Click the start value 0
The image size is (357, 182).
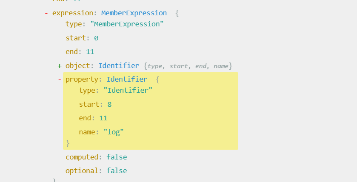(x=96, y=38)
